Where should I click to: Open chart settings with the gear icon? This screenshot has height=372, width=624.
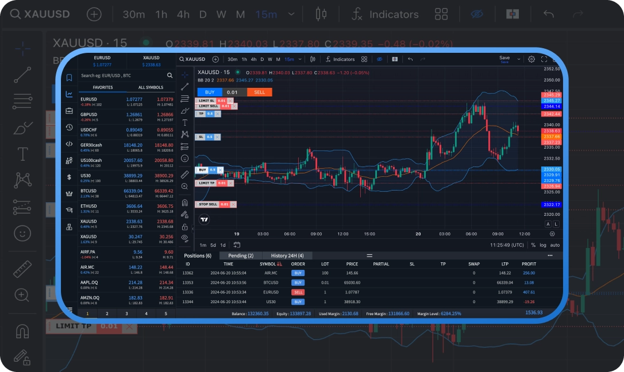click(531, 59)
